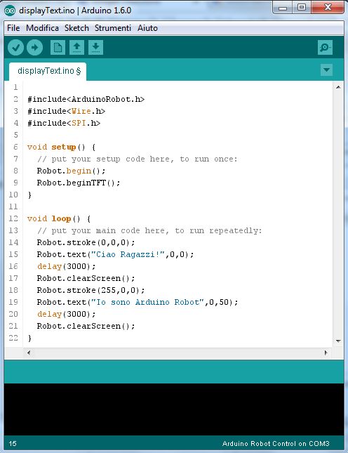Click the delay(3000); on line 16
This screenshot has height=453, width=348.
pyautogui.click(x=66, y=266)
